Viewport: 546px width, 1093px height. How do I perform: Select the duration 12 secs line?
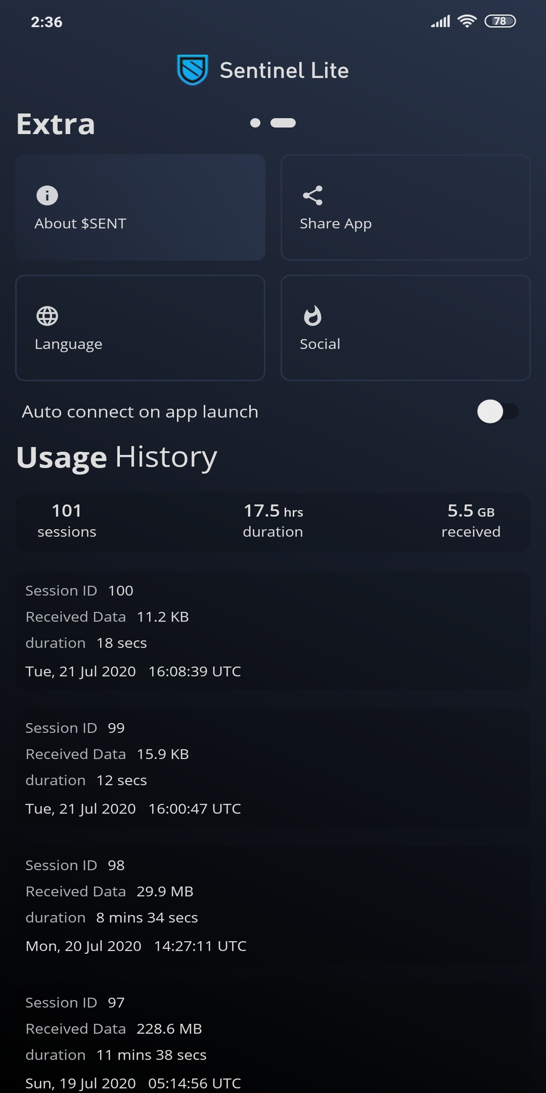[86, 780]
